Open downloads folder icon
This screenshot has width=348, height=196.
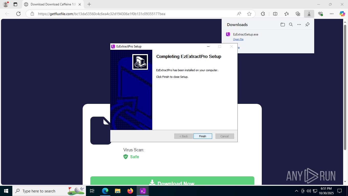pyautogui.click(x=282, y=24)
